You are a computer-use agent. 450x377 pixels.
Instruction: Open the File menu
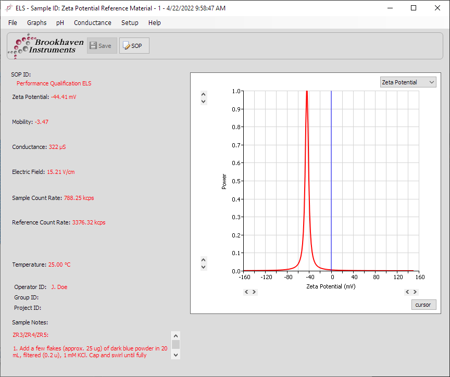(12, 23)
